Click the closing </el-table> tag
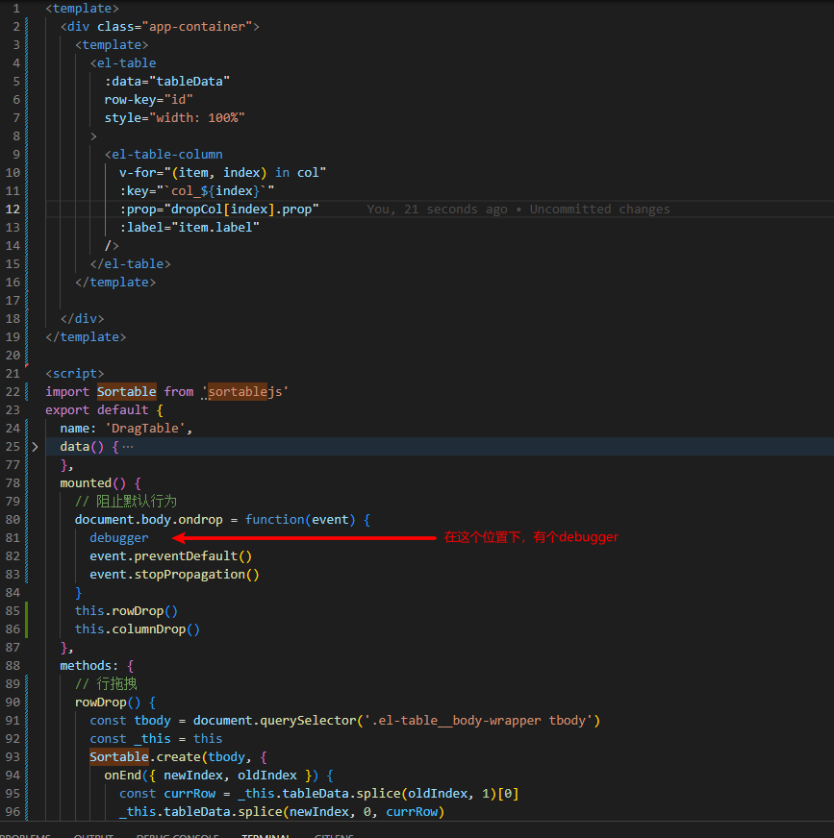 click(130, 264)
